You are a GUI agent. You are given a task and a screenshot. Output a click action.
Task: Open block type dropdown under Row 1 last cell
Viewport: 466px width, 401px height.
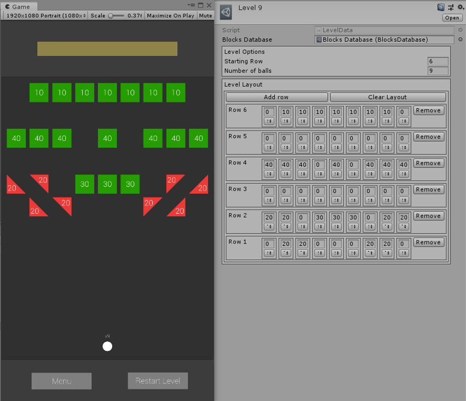[404, 253]
